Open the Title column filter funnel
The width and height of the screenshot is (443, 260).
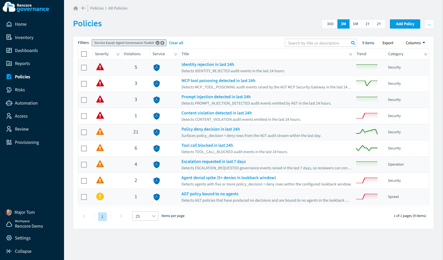click(x=351, y=54)
